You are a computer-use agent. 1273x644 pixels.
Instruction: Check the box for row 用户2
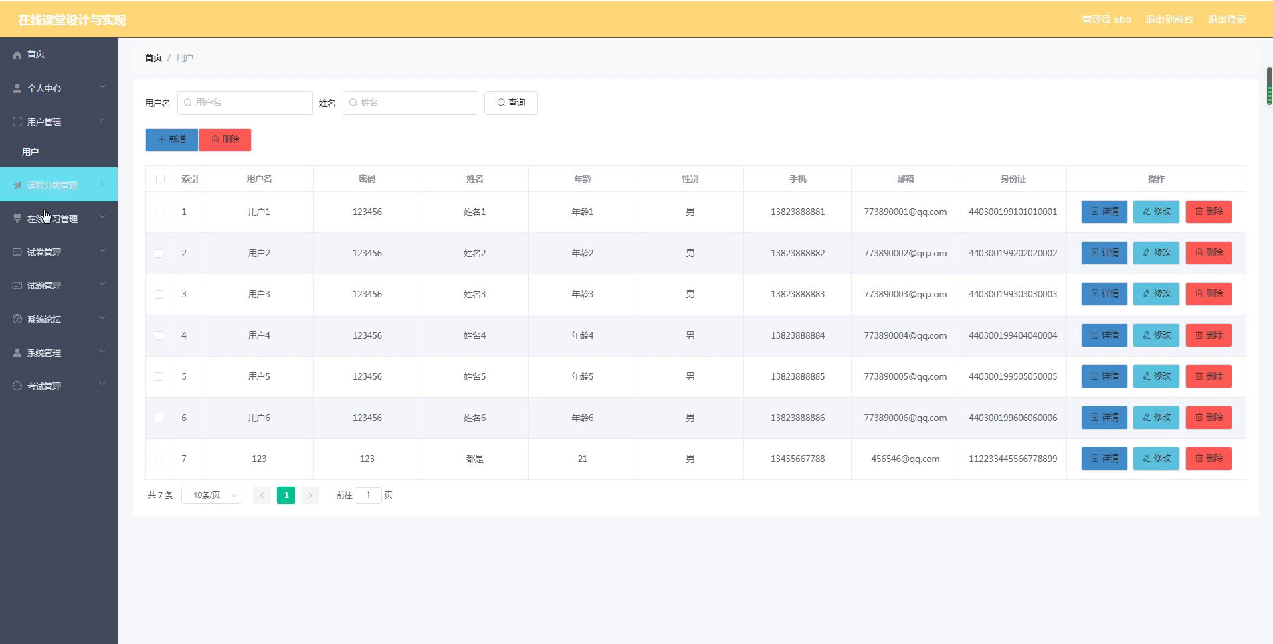coord(159,253)
